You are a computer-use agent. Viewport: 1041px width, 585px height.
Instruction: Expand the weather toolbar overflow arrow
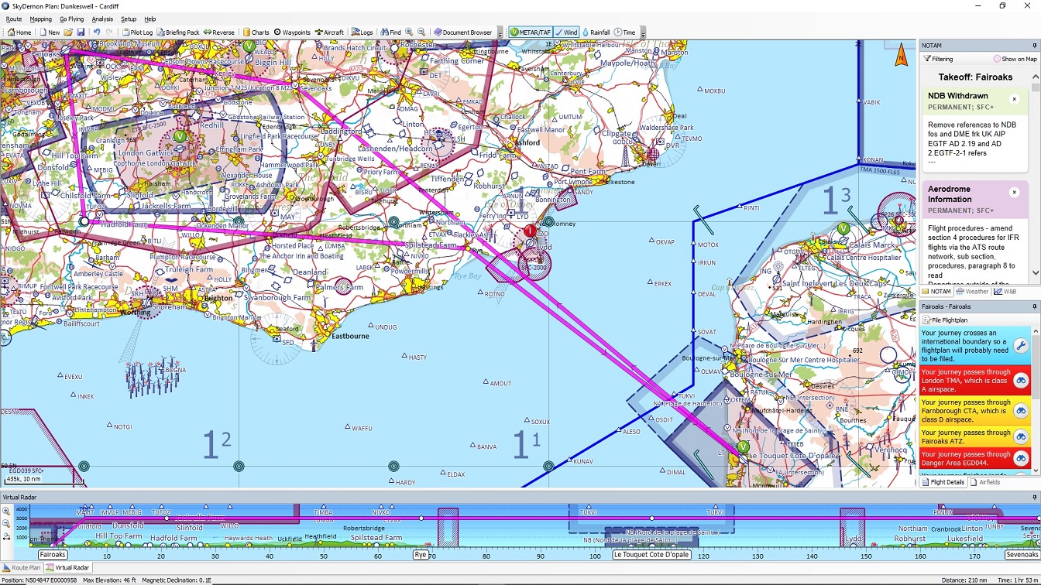point(643,33)
